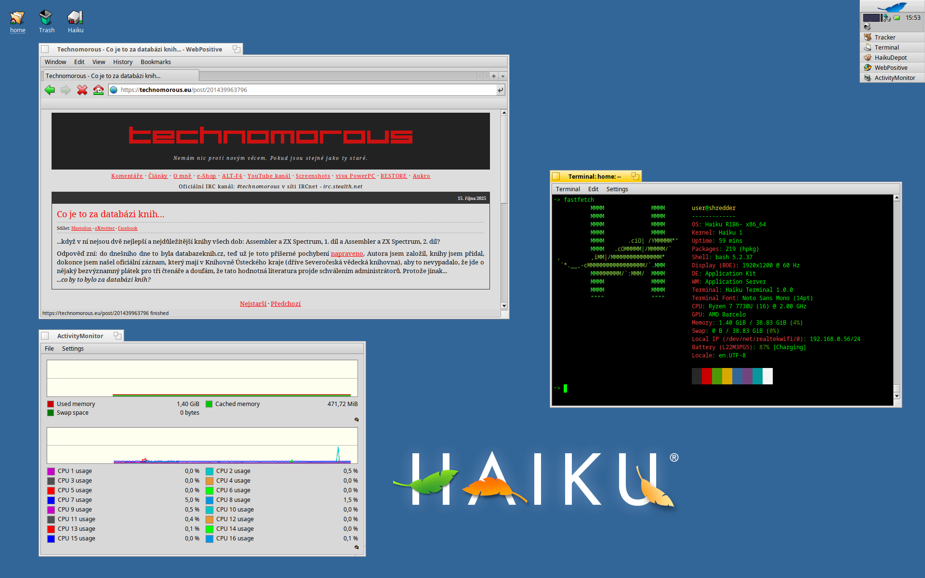
Task: Click the go arrow in URL bar
Action: click(501, 90)
